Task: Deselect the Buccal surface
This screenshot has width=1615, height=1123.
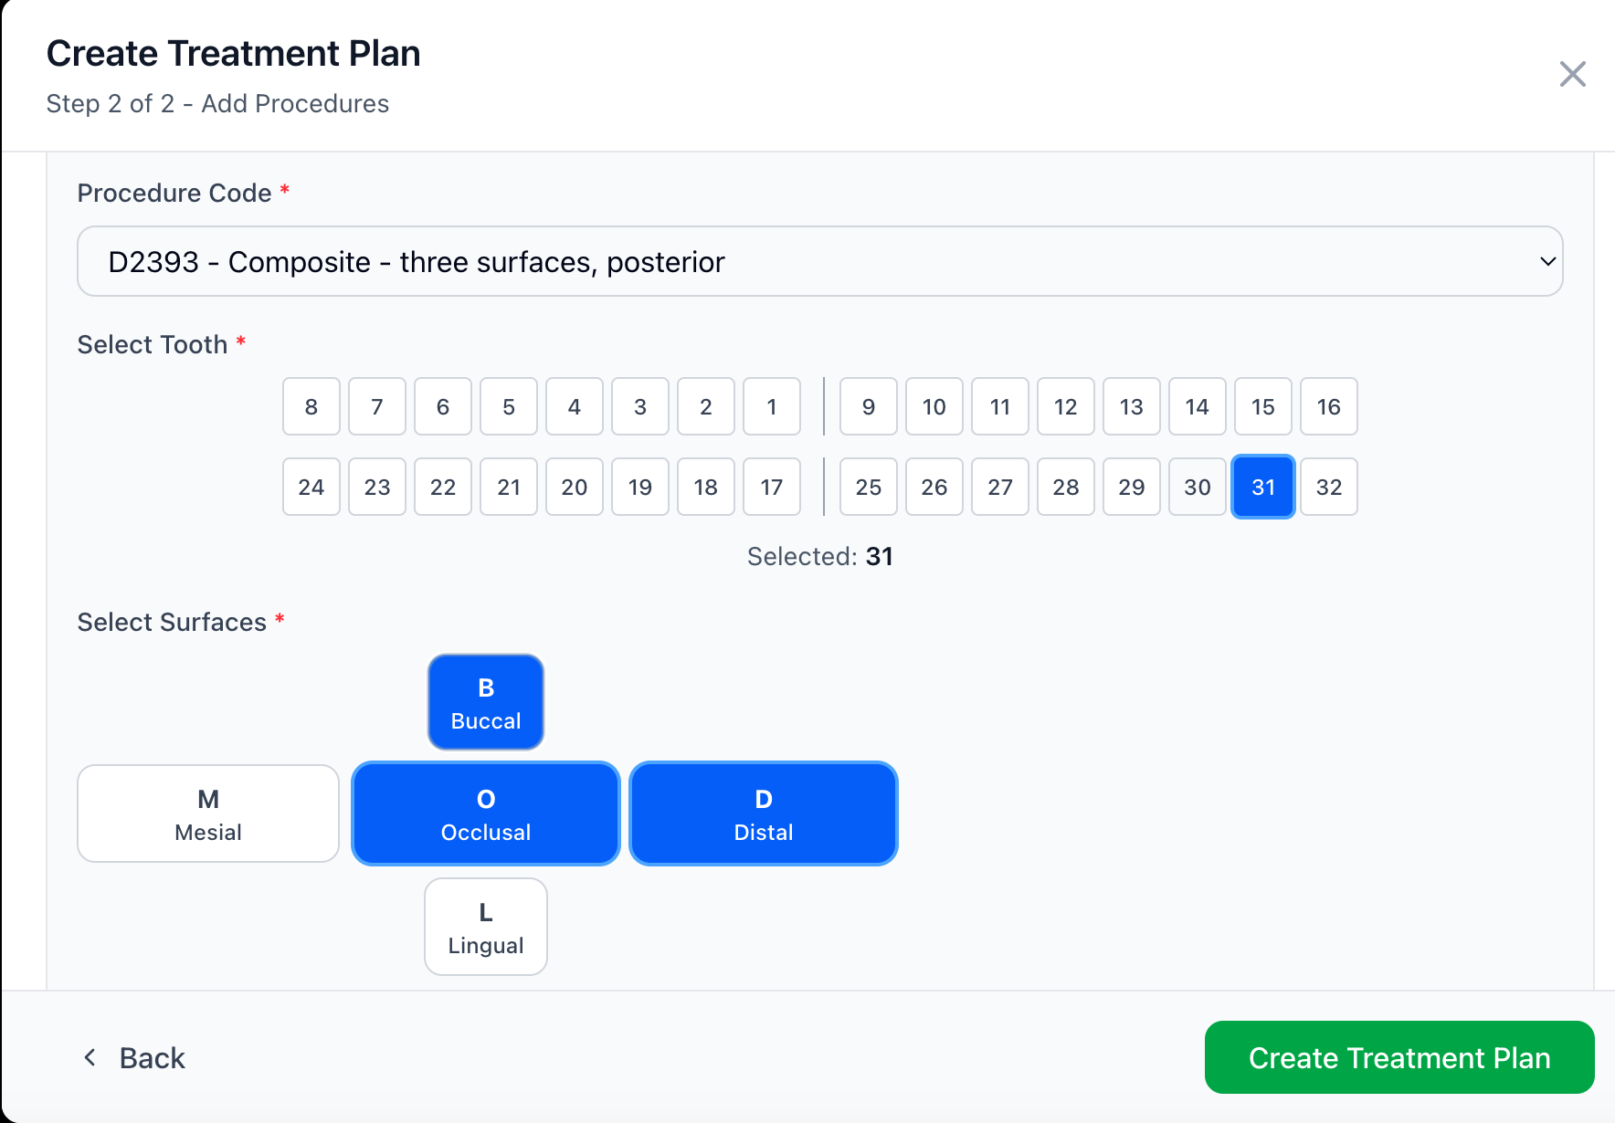Action: tap(485, 701)
